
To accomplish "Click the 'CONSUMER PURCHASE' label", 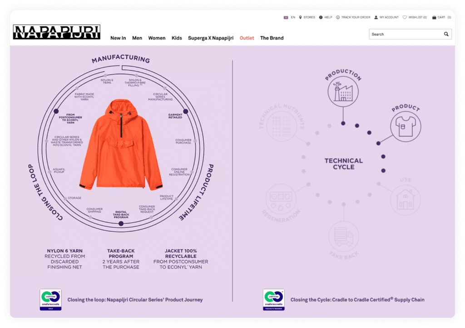I will click(x=183, y=141).
